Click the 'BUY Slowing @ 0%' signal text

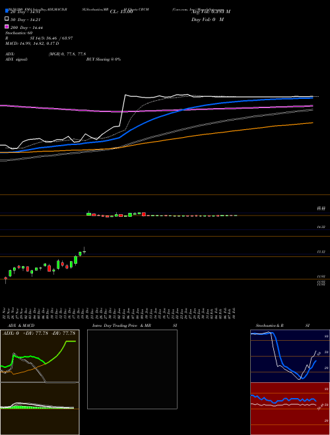click(x=104, y=59)
